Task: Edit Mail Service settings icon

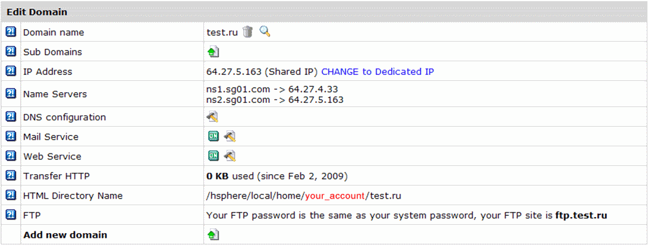Action: point(230,136)
